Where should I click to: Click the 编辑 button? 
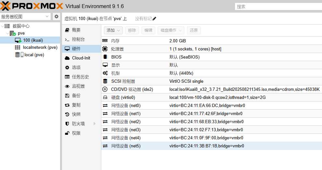(x=148, y=30)
